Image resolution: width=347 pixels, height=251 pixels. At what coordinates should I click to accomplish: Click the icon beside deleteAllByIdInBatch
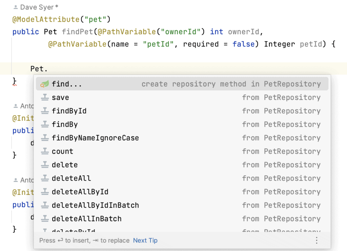[45, 206]
